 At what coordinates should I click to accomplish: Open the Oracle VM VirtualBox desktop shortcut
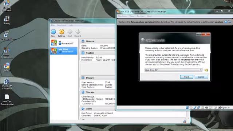pos(7,84)
